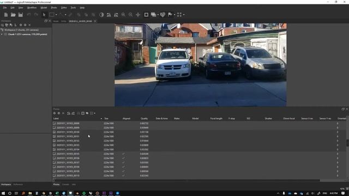Open the Photo menu
The height and width of the screenshot is (196, 349).
[x=54, y=8]
